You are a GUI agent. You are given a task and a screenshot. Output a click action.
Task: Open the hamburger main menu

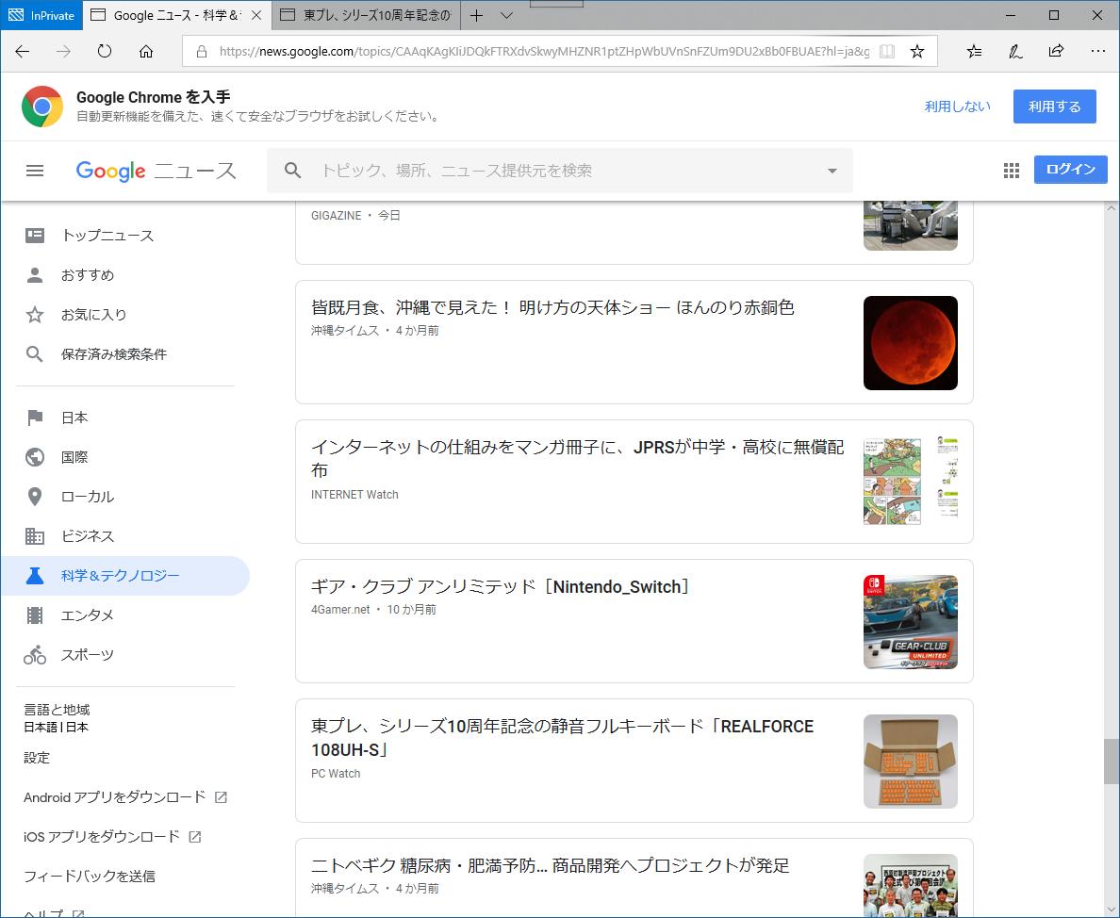pyautogui.click(x=35, y=171)
